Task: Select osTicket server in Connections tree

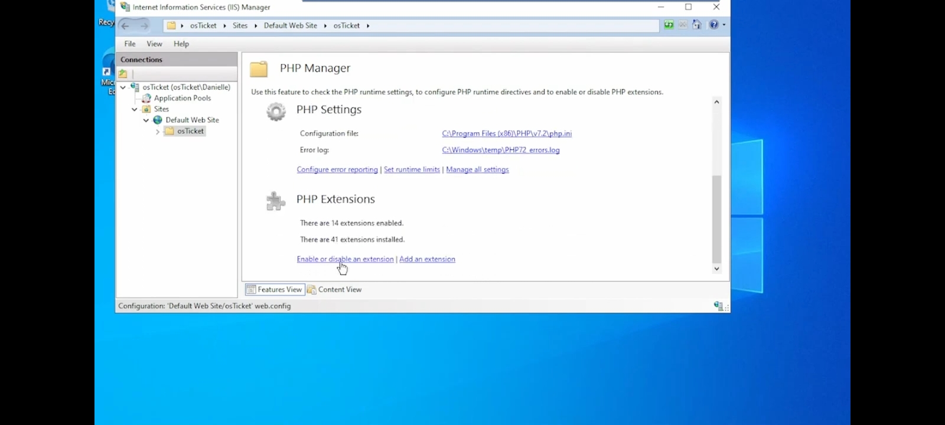Action: [x=187, y=87]
